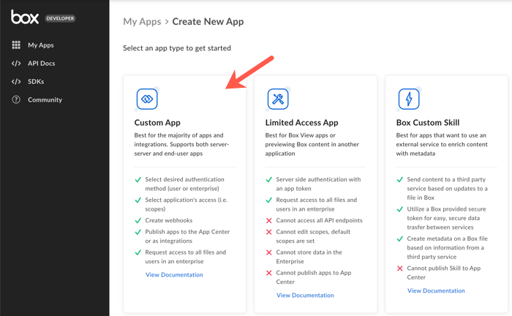Click the Custom App icon

[x=147, y=99]
